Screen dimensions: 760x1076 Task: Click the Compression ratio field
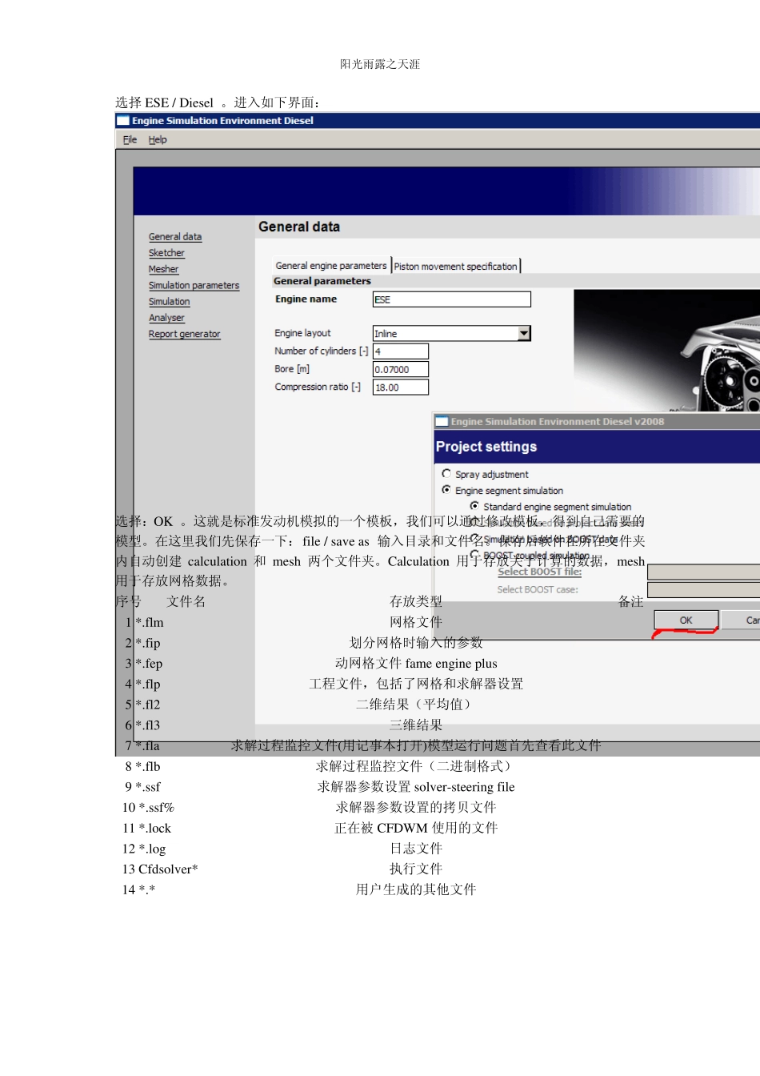[401, 387]
